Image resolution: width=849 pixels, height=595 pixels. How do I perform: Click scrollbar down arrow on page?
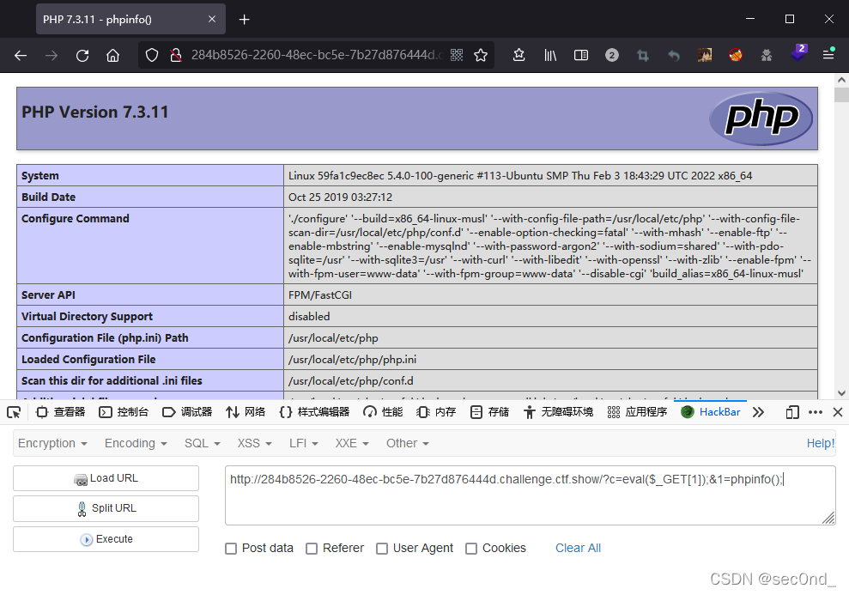[841, 393]
